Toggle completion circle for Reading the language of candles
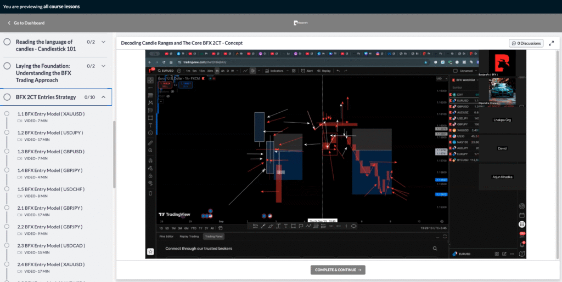562x282 pixels. [7, 42]
